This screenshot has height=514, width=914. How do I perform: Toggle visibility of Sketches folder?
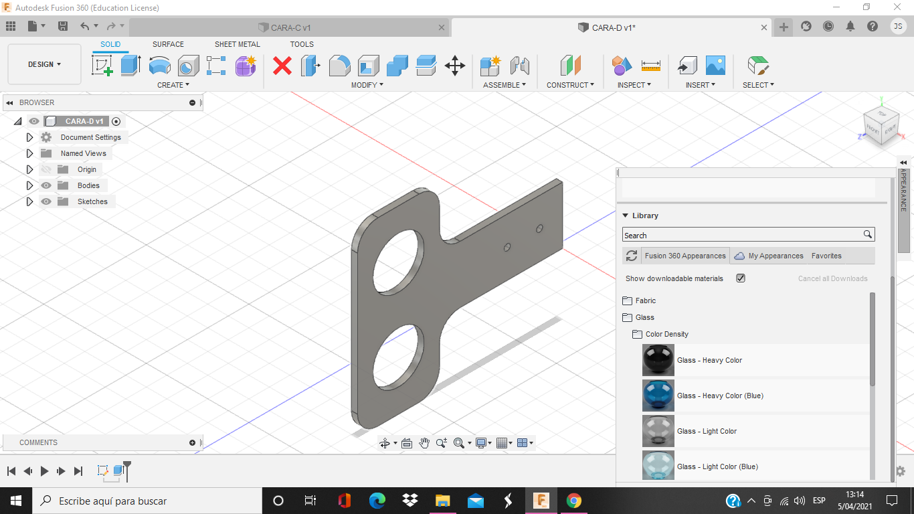tap(46, 201)
